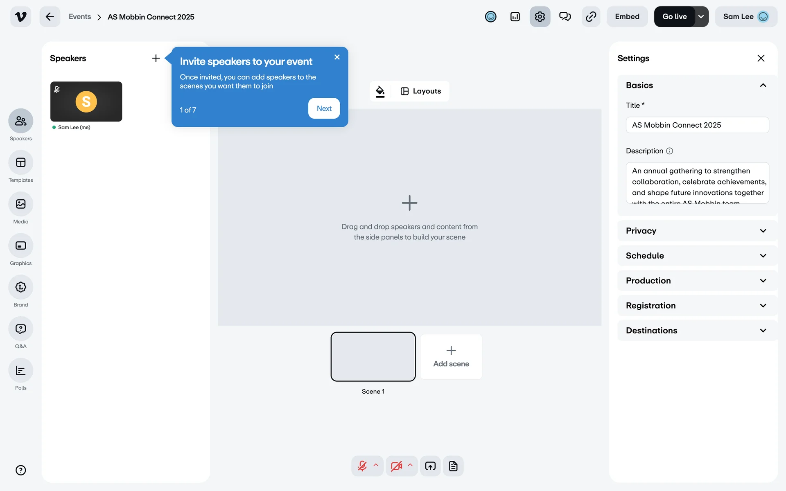Click the share screen icon
The width and height of the screenshot is (786, 491).
point(430,466)
